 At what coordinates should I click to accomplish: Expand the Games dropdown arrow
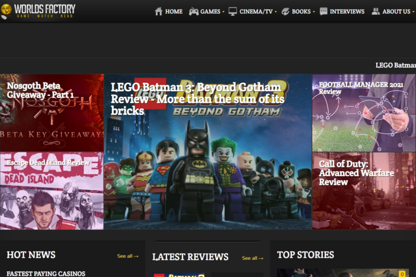pos(223,12)
